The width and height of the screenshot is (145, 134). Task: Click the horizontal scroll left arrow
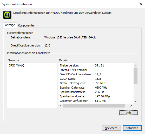[x=61, y=105]
